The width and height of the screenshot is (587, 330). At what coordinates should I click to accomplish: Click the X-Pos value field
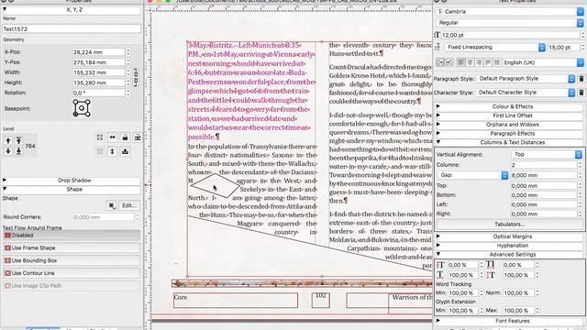click(x=98, y=52)
